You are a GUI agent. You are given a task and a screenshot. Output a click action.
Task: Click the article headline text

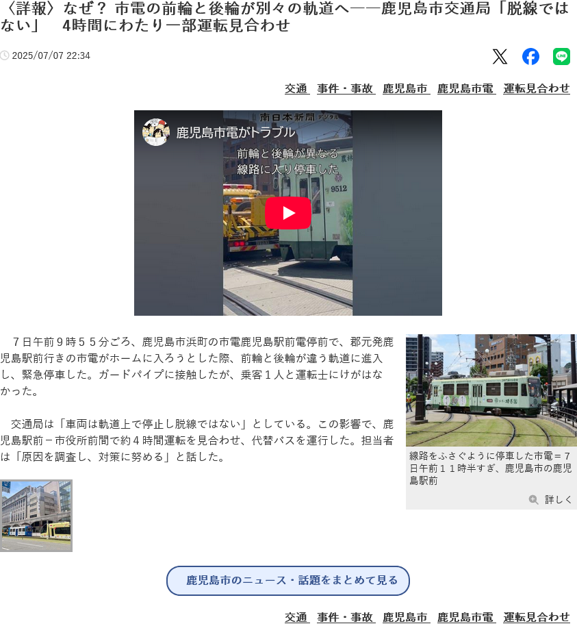285,16
